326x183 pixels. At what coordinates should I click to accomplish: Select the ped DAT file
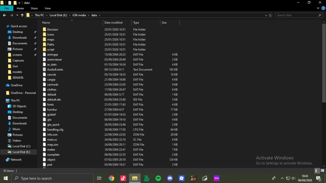(x=50, y=164)
